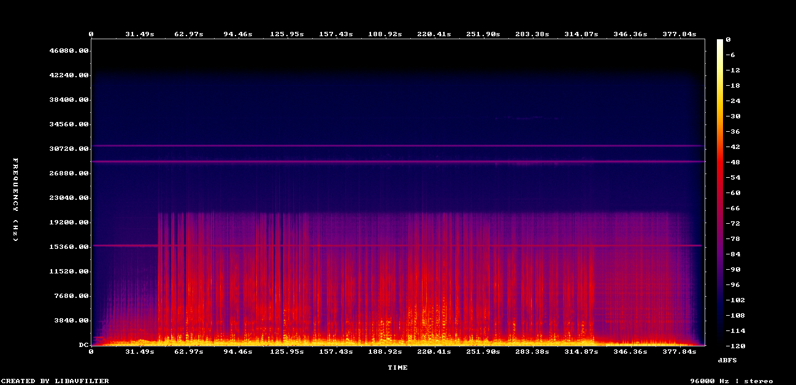The height and width of the screenshot is (385, 796).
Task: Select the 220.41s label on bottom time axis
Action: pos(434,352)
